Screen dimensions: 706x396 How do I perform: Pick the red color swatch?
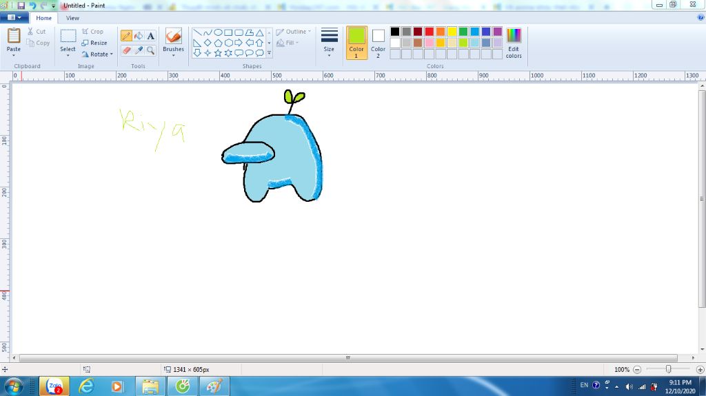pyautogui.click(x=429, y=32)
